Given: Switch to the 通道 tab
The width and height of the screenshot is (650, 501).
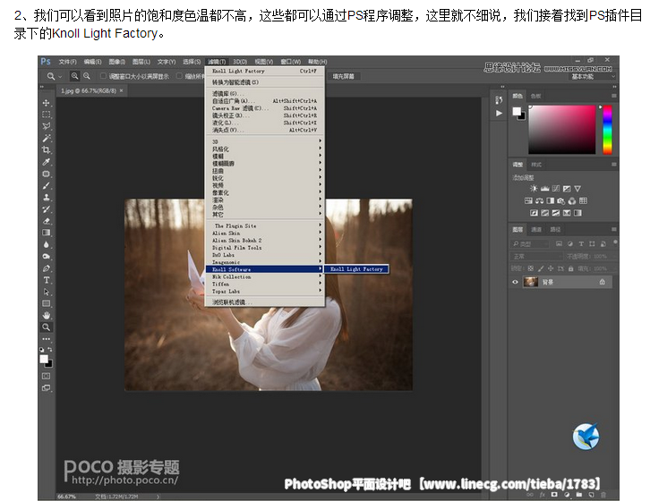Looking at the screenshot, I should (536, 229).
